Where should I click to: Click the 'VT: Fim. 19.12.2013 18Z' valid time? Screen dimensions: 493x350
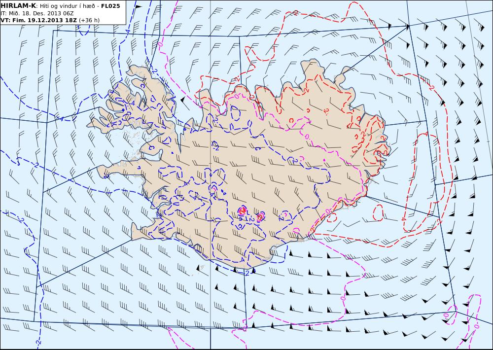click(x=38, y=20)
